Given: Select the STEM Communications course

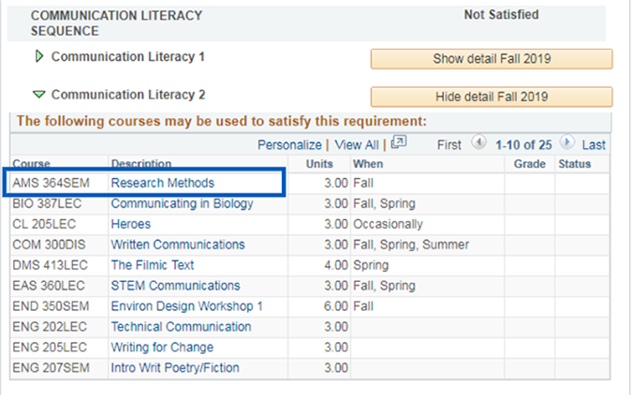Looking at the screenshot, I should pos(175,286).
